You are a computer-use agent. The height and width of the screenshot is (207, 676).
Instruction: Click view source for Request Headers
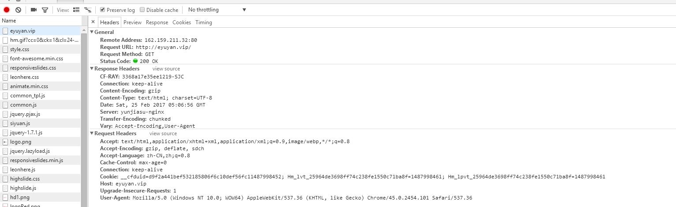[163, 133]
